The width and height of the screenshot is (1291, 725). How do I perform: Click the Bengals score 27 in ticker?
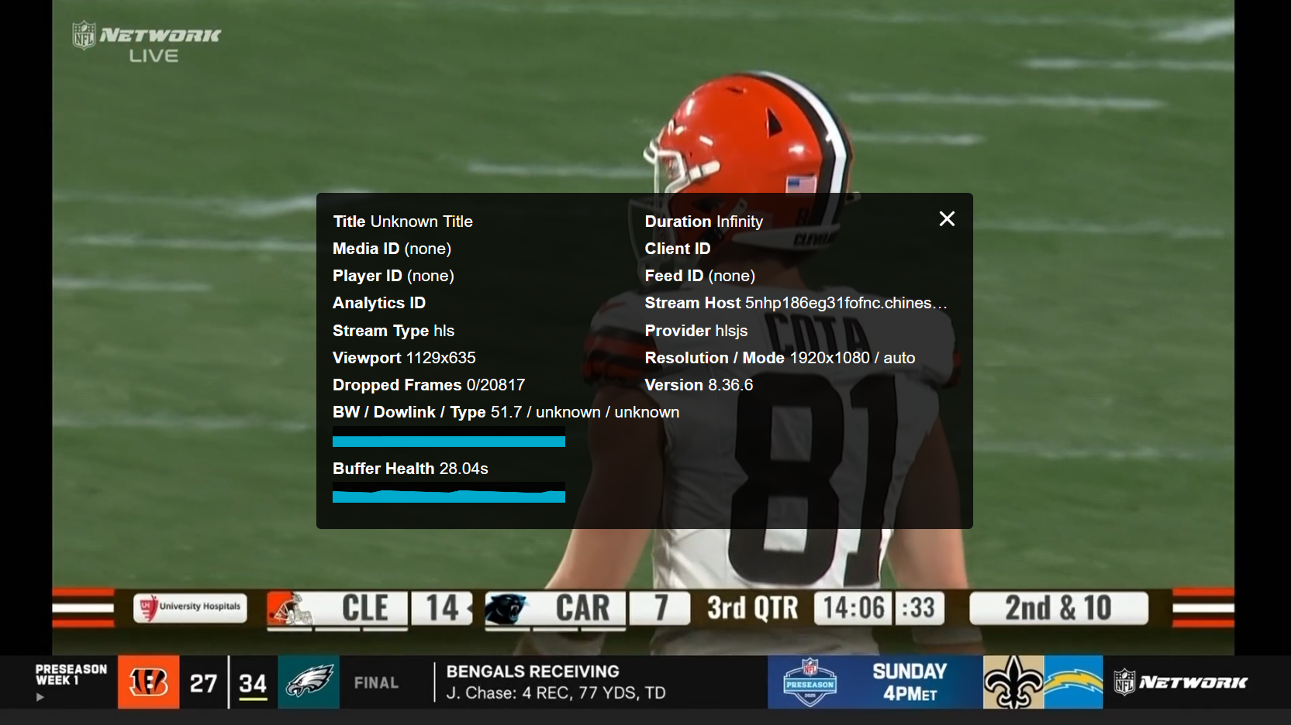(203, 683)
